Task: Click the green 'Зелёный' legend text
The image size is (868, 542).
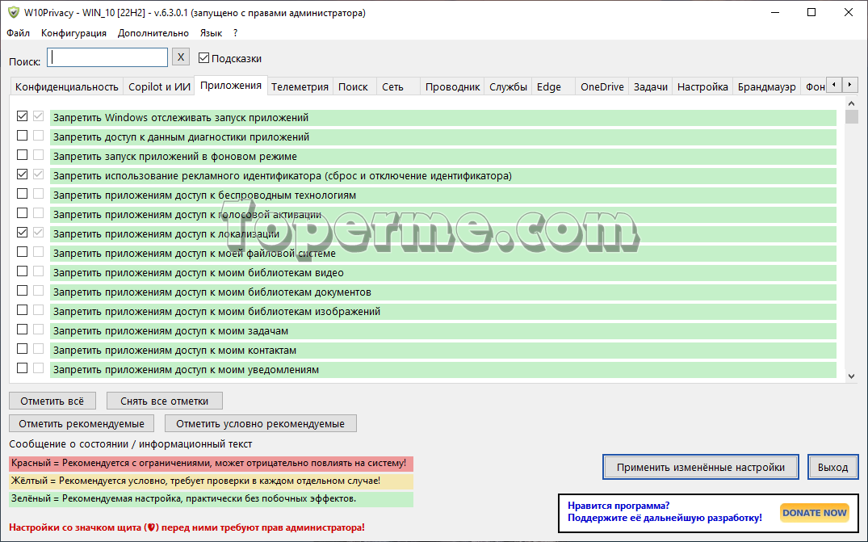Action: pyautogui.click(x=183, y=498)
